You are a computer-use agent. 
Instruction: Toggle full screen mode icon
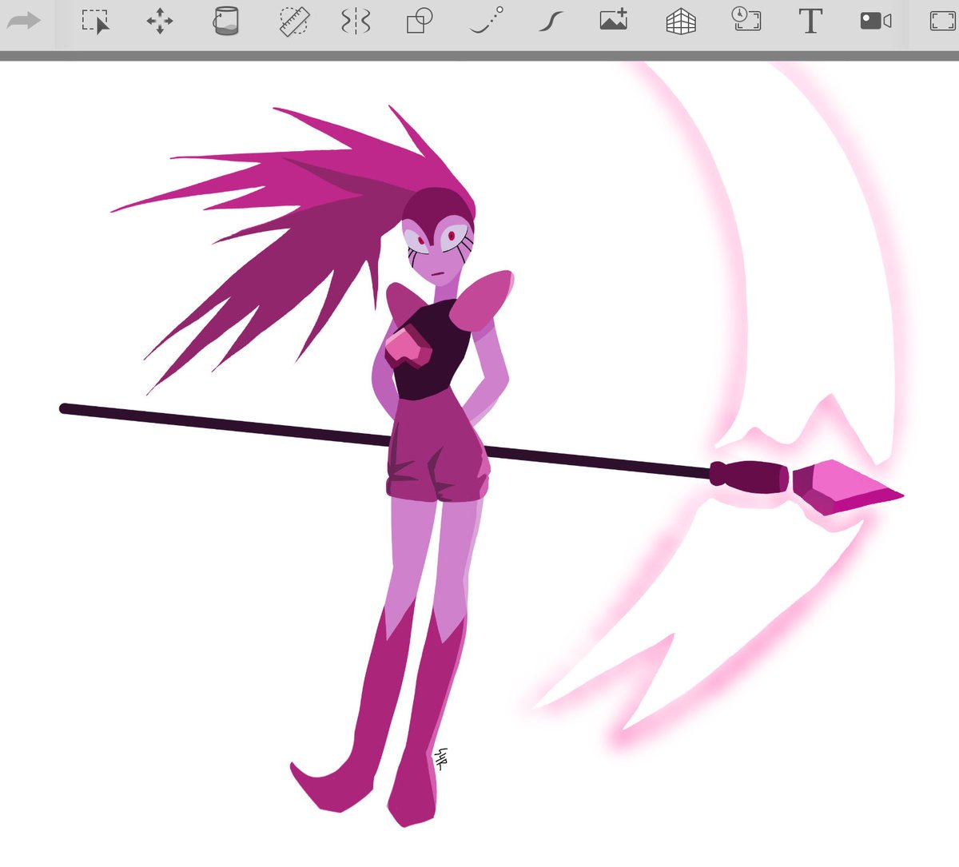944,21
